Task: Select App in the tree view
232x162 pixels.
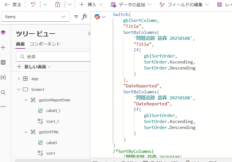Action: [35, 79]
